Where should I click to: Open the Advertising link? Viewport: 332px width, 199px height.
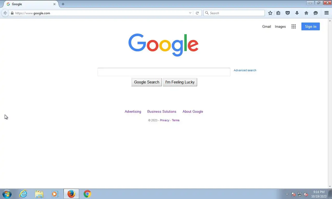pyautogui.click(x=133, y=111)
